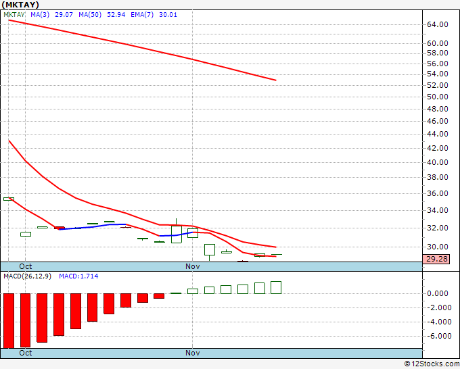Click the 64.00 price axis label
Viewport: 460px width, 369px height.
[438, 24]
